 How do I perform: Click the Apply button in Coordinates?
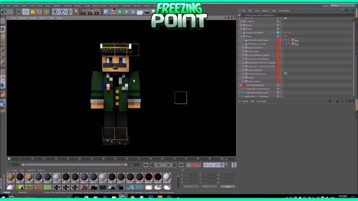click(228, 186)
